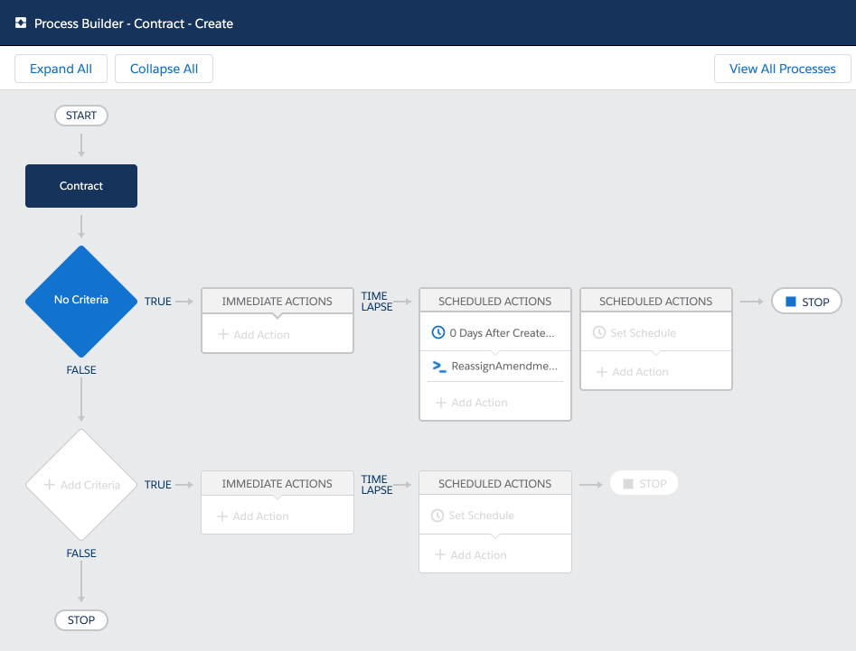Click the Process Builder logo icon

click(x=21, y=23)
